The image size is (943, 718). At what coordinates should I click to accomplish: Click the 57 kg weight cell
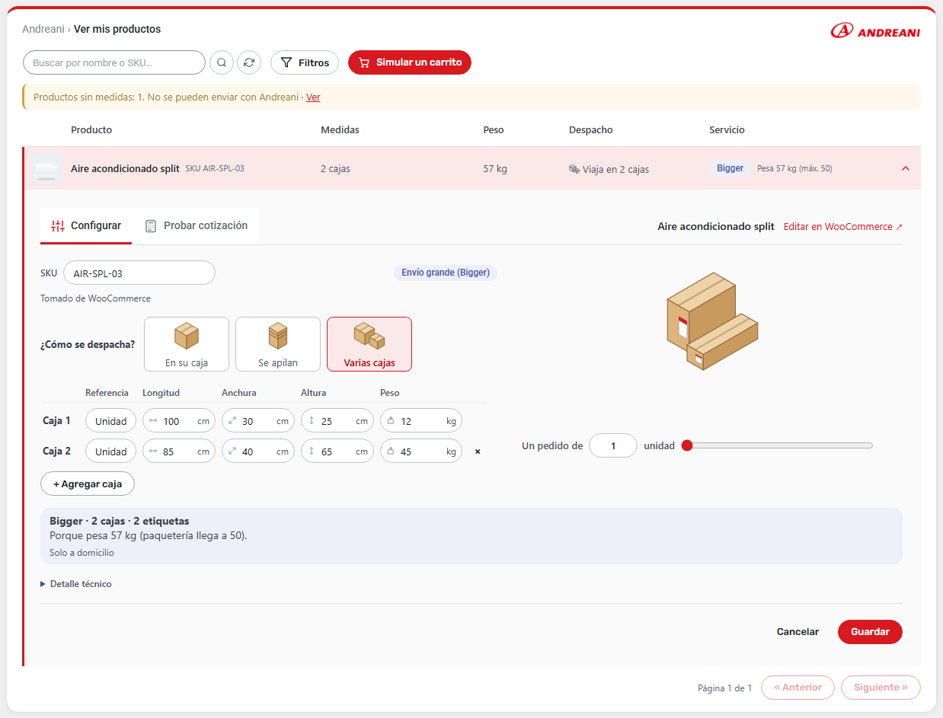coord(495,168)
